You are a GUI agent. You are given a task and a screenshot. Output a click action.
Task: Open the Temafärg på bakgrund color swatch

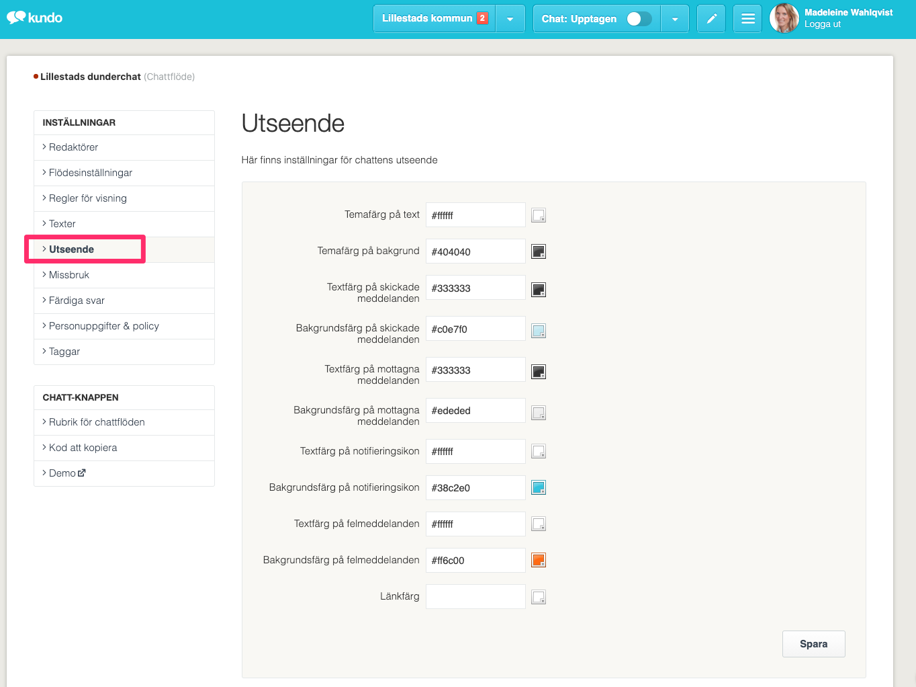tap(539, 251)
